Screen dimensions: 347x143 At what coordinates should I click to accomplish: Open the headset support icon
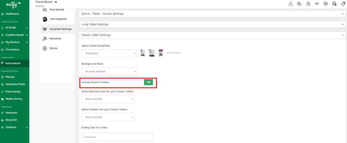point(326,3)
